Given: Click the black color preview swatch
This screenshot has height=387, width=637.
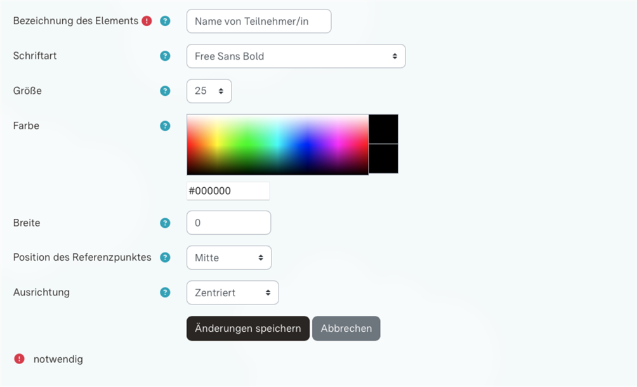Looking at the screenshot, I should [x=383, y=129].
